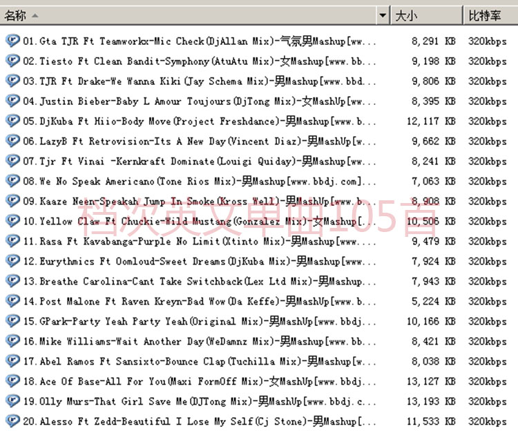
Task: Click the file icon for 18.Ace Of Base
Action: coord(12,381)
